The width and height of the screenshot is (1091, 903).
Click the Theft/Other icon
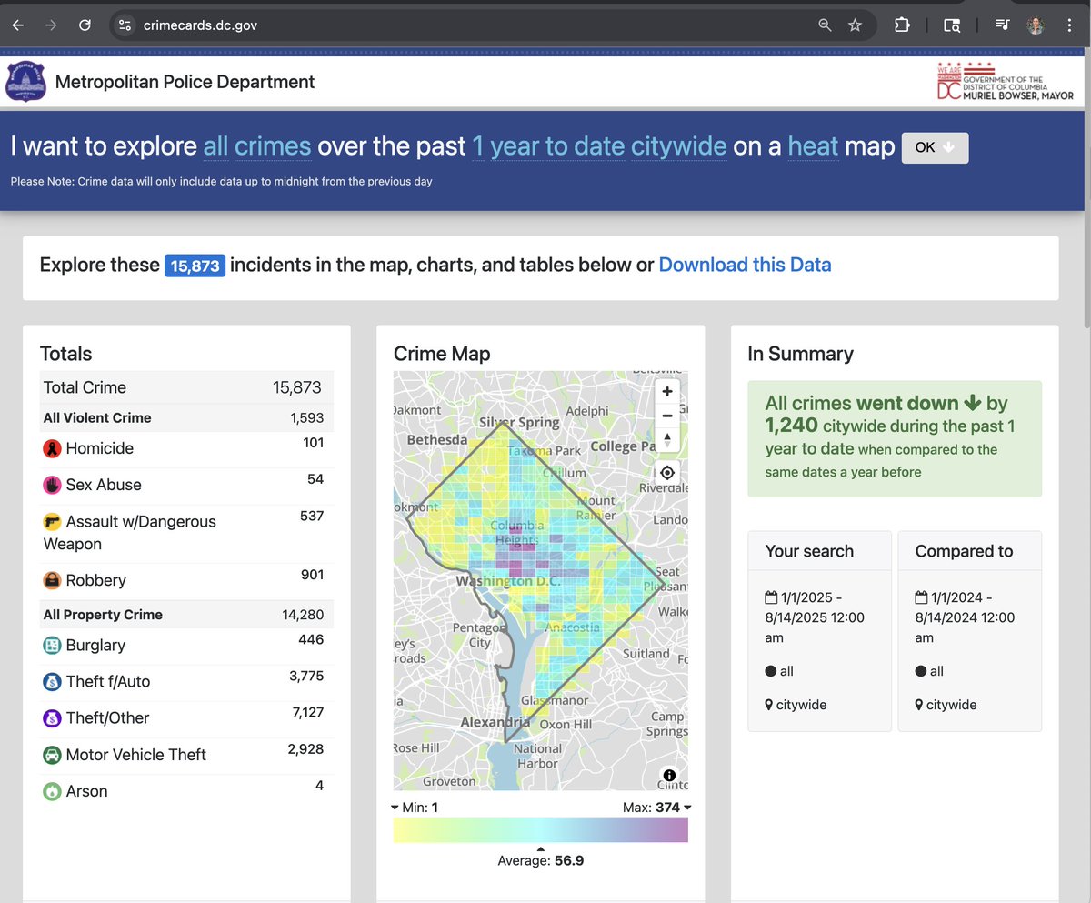[x=53, y=718]
